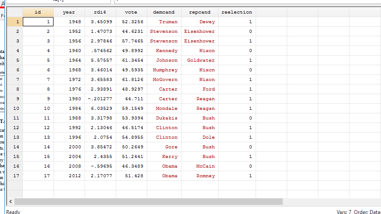Click the Johnson cell

(x=164, y=60)
